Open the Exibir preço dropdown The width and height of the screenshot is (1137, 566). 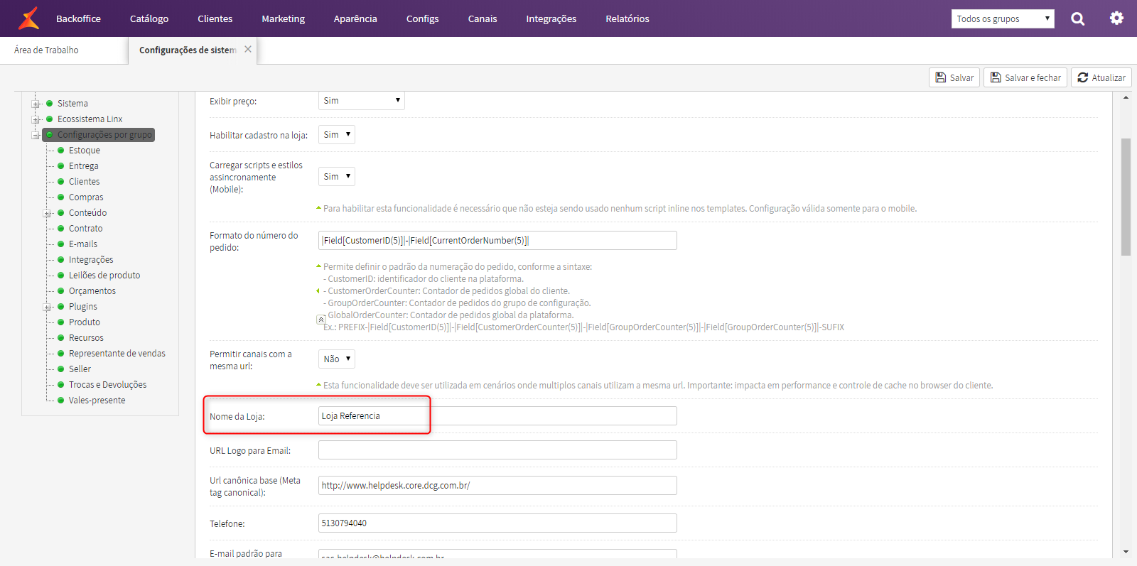pyautogui.click(x=362, y=101)
